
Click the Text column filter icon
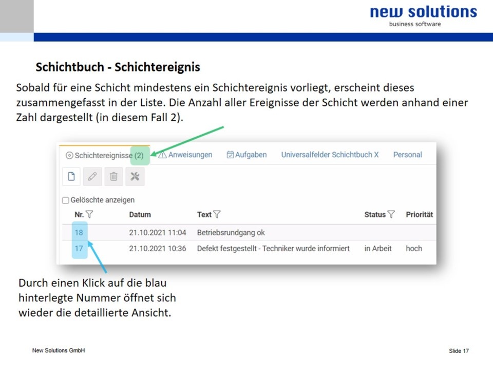(217, 214)
